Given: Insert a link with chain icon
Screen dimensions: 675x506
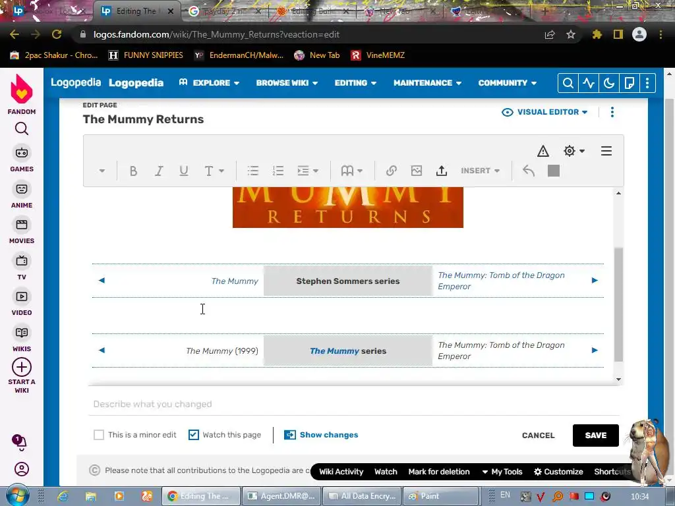Looking at the screenshot, I should [x=391, y=171].
